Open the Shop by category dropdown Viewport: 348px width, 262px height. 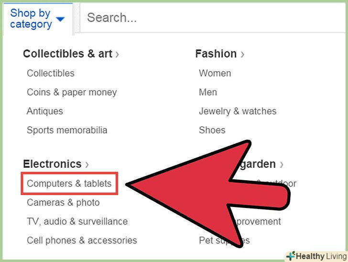tap(31, 18)
